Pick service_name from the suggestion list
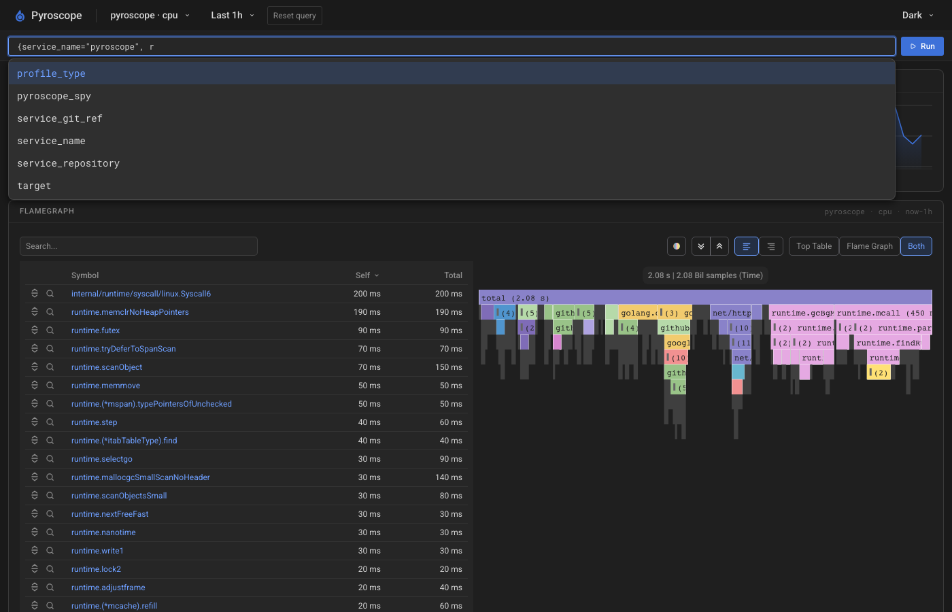Viewport: 952px width, 612px height. pyautogui.click(x=452, y=141)
